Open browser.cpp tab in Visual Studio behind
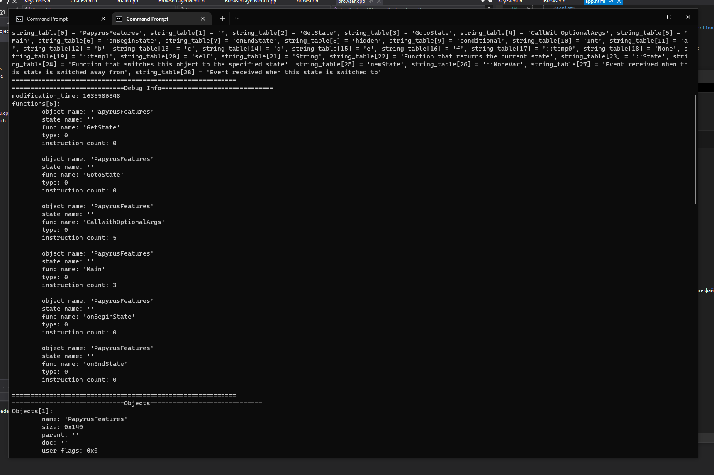714x475 pixels. pos(351,2)
